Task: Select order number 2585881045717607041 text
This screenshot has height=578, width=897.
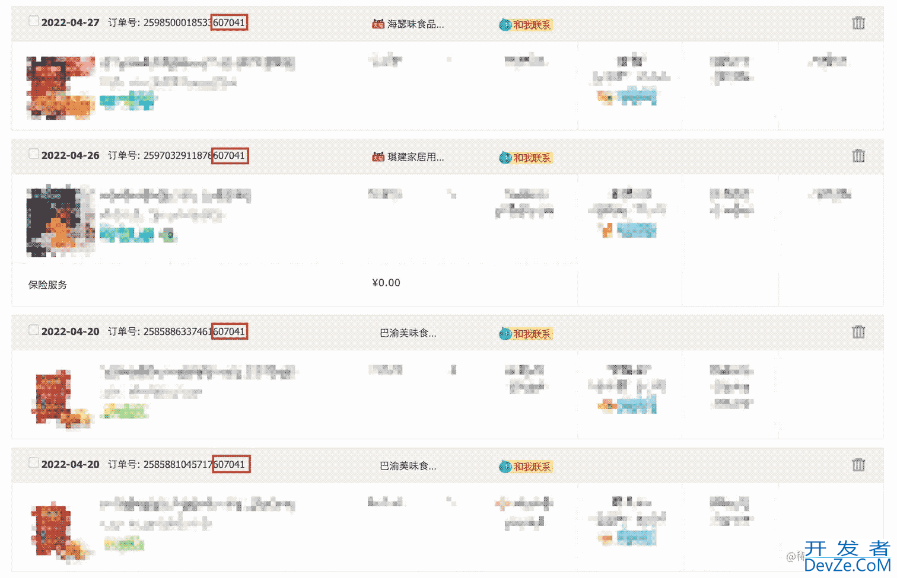Action: [194, 464]
